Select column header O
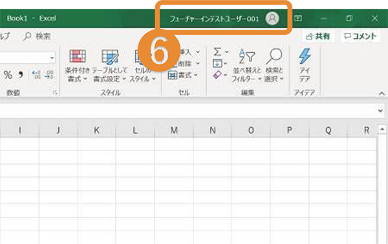This screenshot has height=244, width=388. point(251,130)
